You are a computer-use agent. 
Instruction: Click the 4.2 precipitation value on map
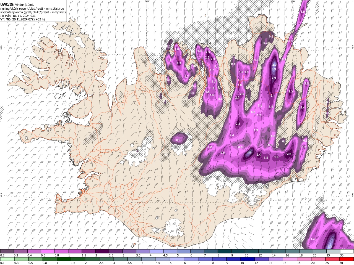[274, 65]
